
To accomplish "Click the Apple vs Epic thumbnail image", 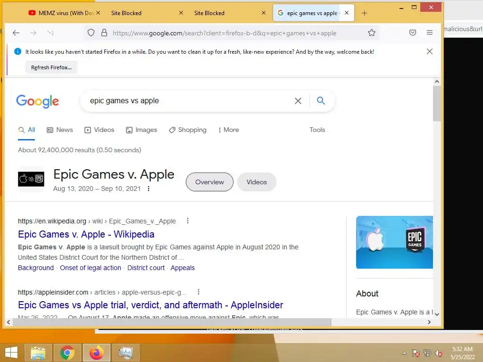I will pos(31,179).
